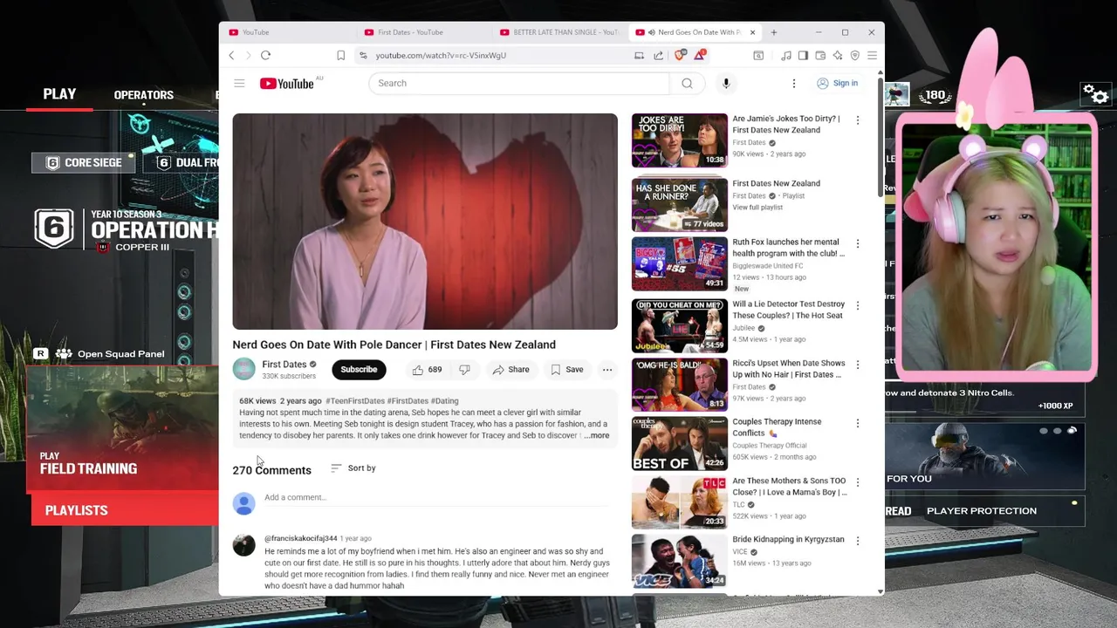
Task: Click the main video player frame
Action: point(425,222)
